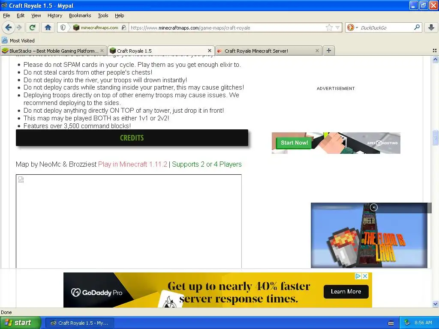Click the padlock security icon in address bar

point(124,27)
